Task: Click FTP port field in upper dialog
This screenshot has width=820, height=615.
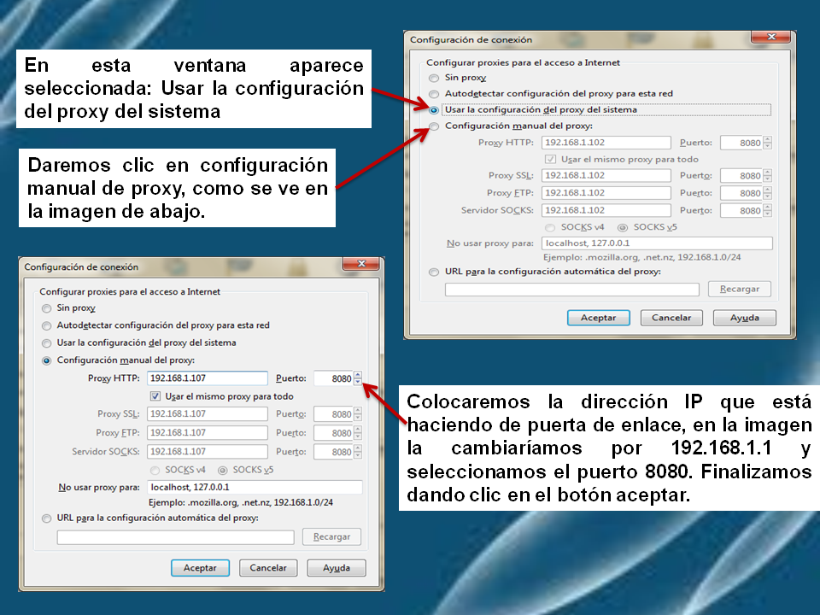Action: (x=741, y=193)
